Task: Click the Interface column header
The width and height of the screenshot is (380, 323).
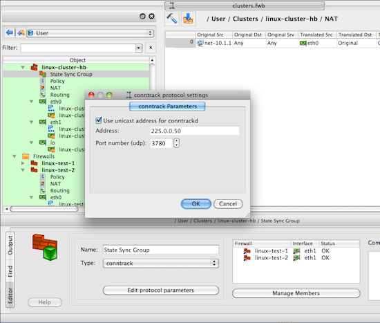Action: (x=305, y=243)
